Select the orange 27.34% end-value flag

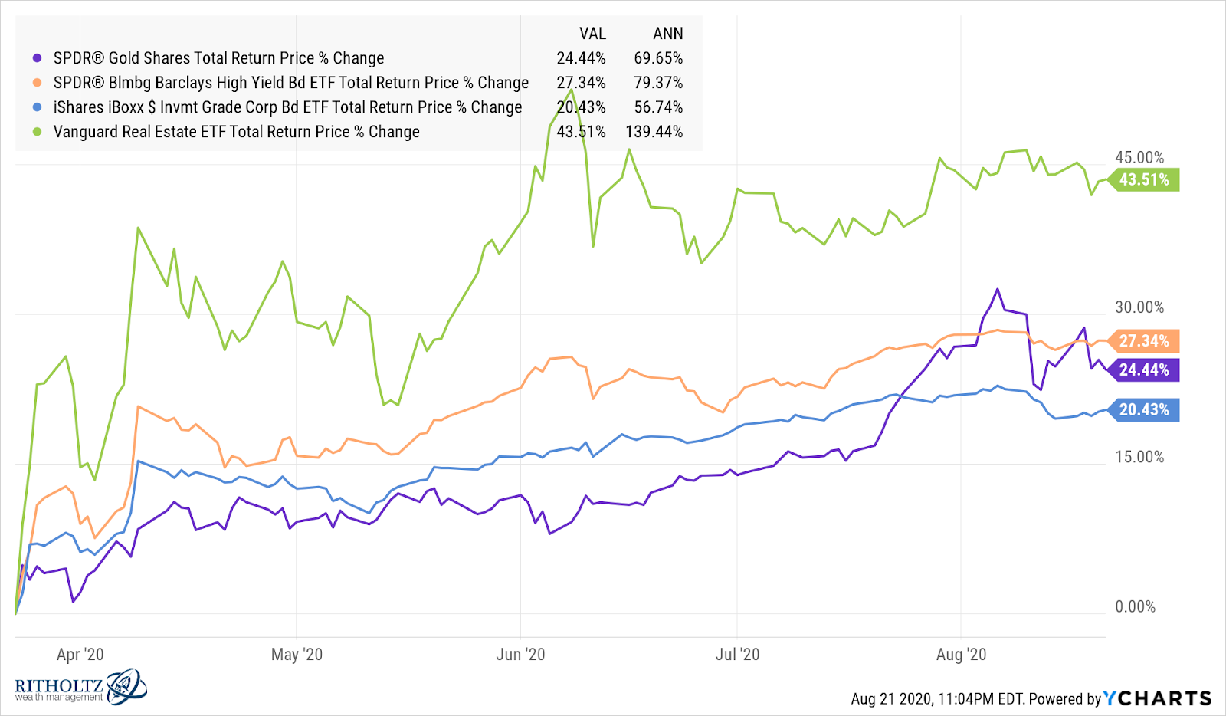pyautogui.click(x=1144, y=341)
